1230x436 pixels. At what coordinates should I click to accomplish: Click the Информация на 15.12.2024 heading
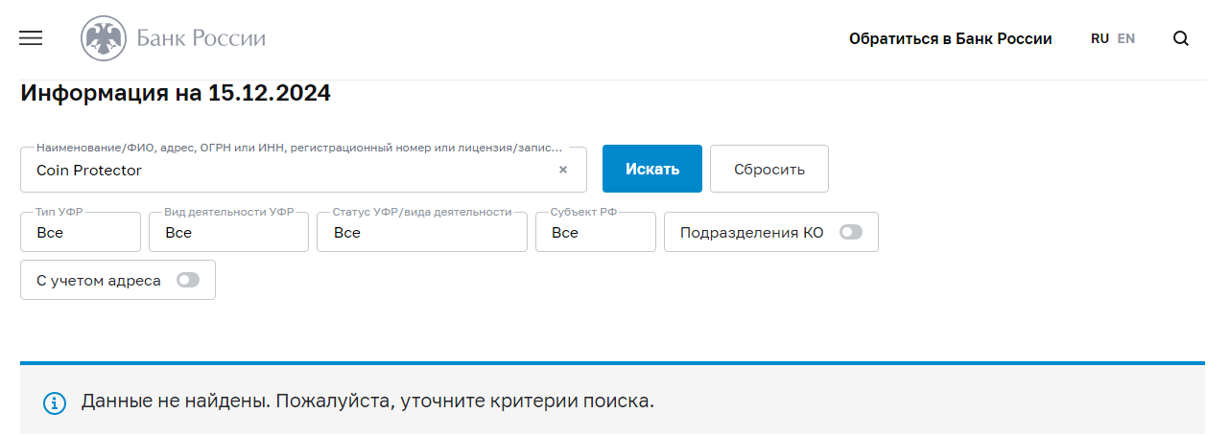click(x=176, y=94)
